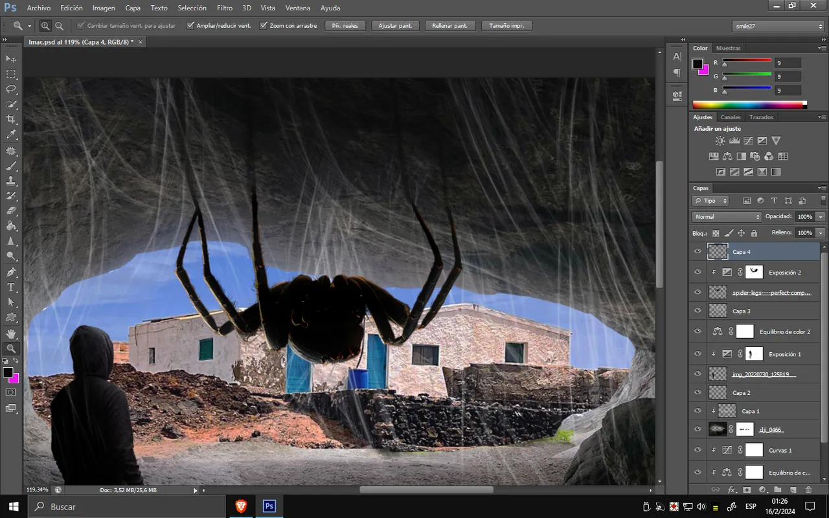Toggle pixel layer filter in Capas

pos(747,201)
